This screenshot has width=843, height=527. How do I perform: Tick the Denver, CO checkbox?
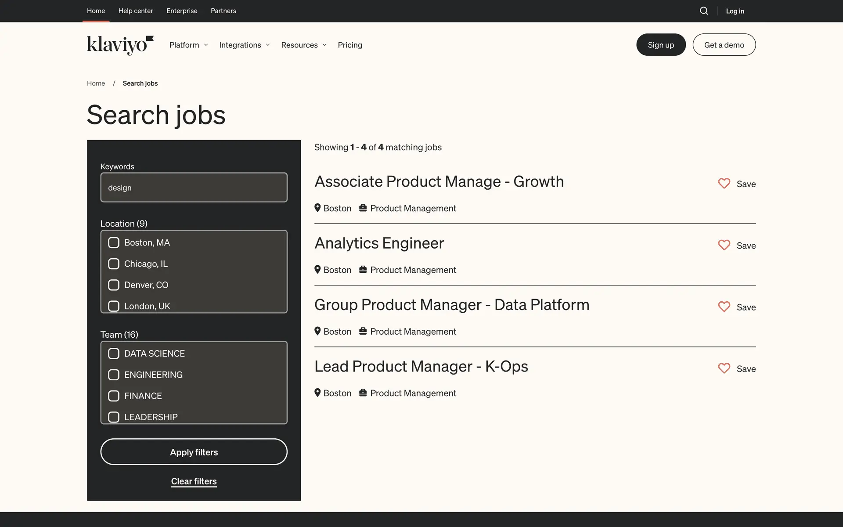(114, 285)
